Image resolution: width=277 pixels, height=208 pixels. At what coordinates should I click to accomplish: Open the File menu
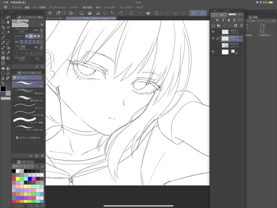click(16, 7)
